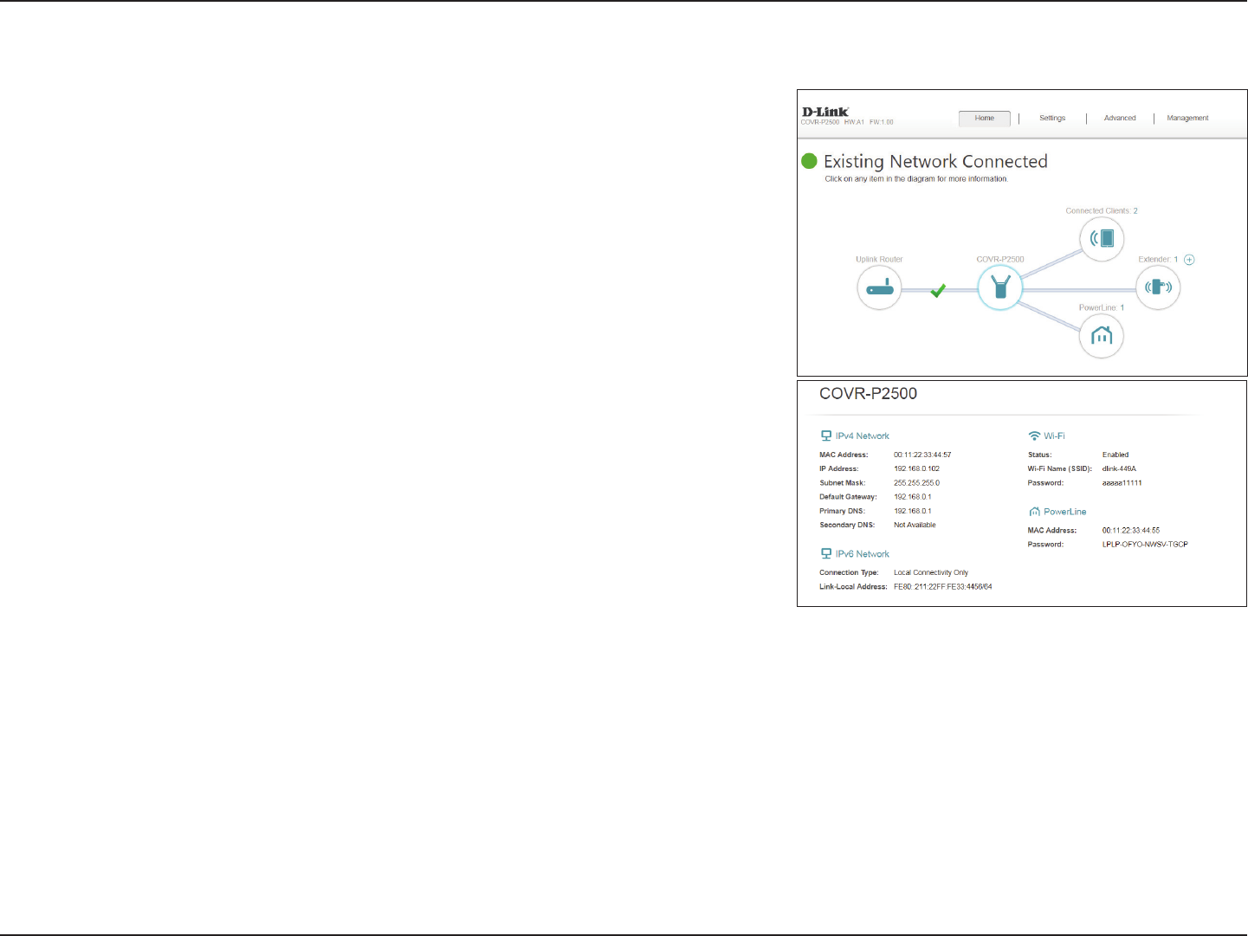Click the 'Extender: 1' label
Screen dimensions: 1248x936
point(1158,260)
